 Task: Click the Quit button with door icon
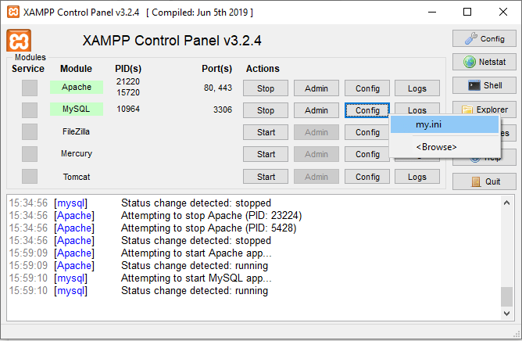[x=484, y=181]
